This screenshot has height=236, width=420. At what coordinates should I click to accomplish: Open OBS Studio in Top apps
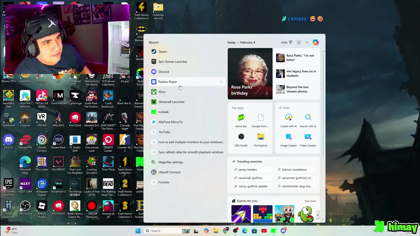[241, 140]
